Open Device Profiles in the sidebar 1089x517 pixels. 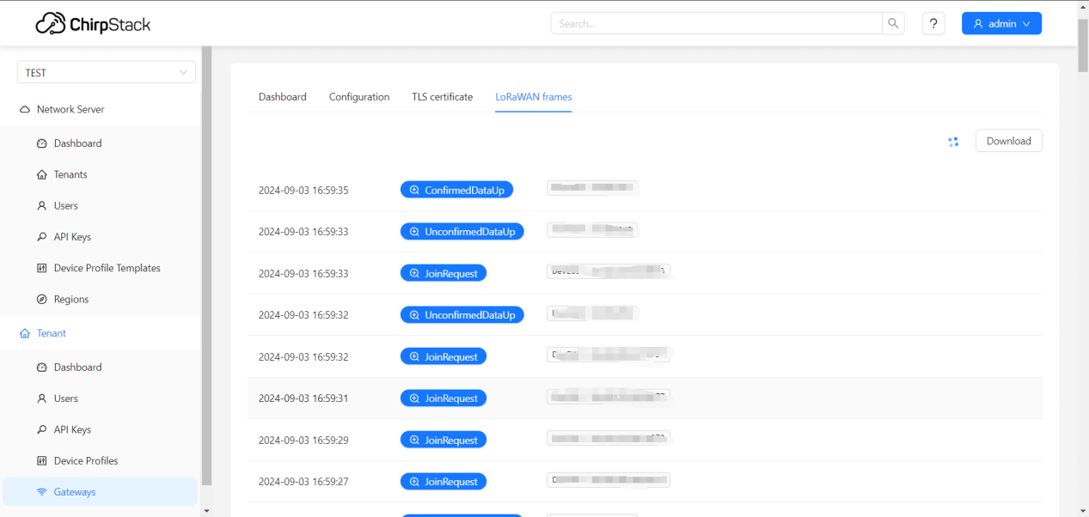86,461
